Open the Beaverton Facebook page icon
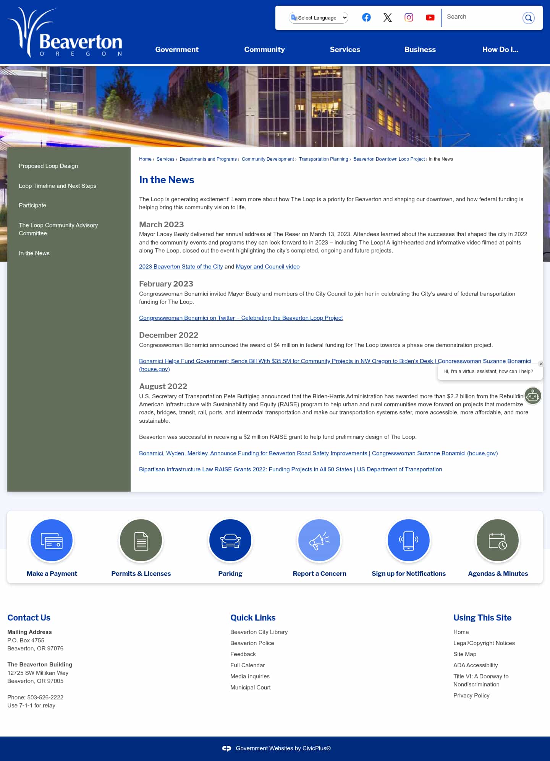This screenshot has width=550, height=761. click(x=366, y=18)
